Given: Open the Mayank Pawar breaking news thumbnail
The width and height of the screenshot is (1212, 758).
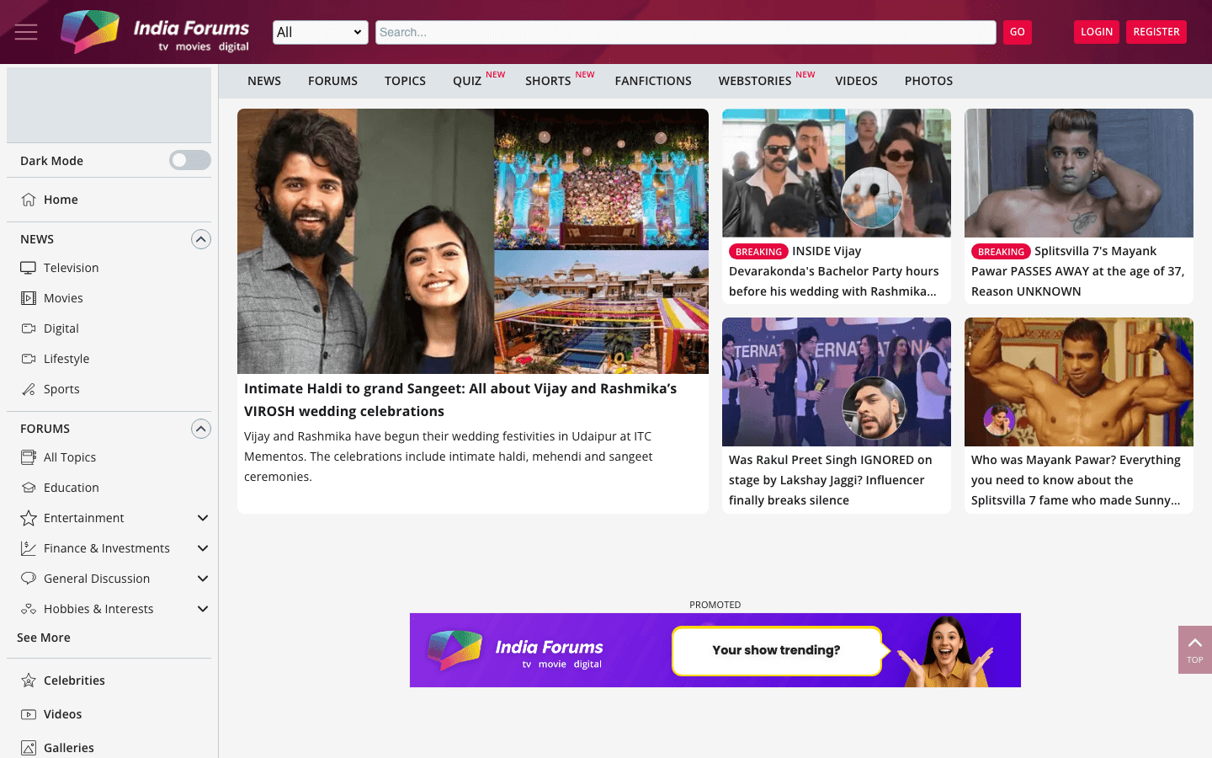Looking at the screenshot, I should tap(1078, 173).
